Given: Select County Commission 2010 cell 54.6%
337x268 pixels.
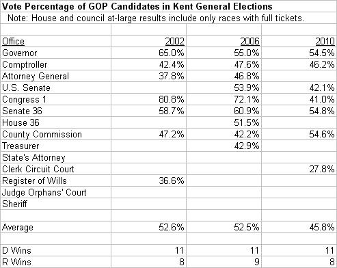Looking at the screenshot, I should 322,134.
